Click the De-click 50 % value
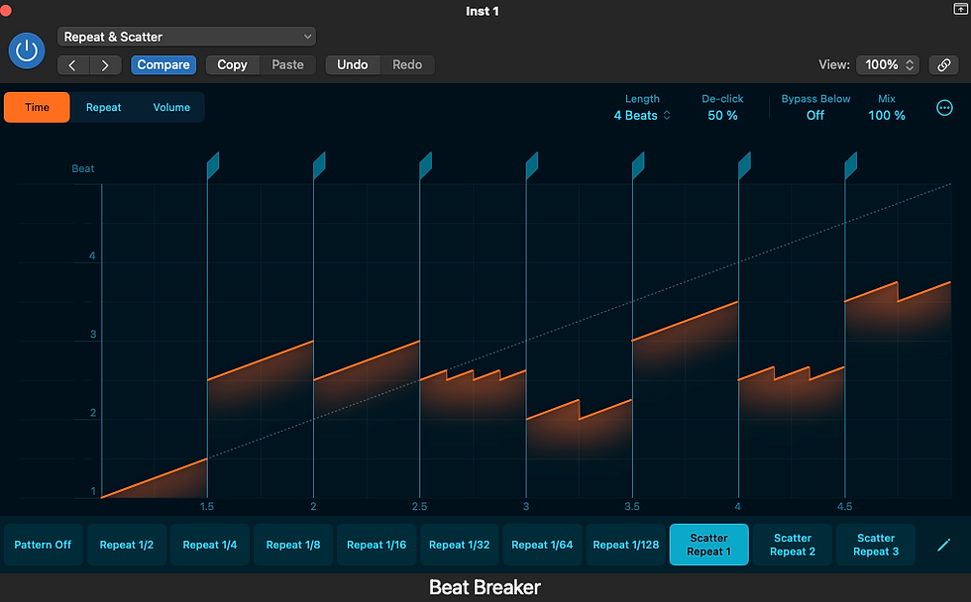Screen dimensions: 971x602 (x=722, y=115)
